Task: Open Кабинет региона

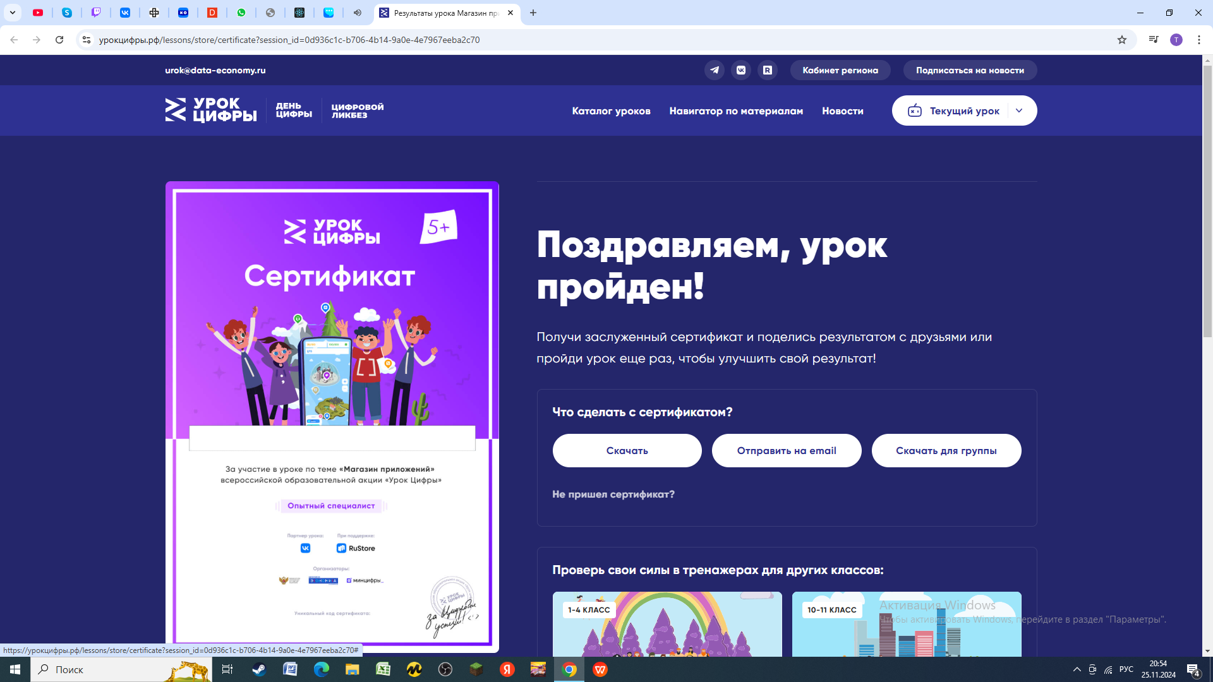Action: [840, 70]
